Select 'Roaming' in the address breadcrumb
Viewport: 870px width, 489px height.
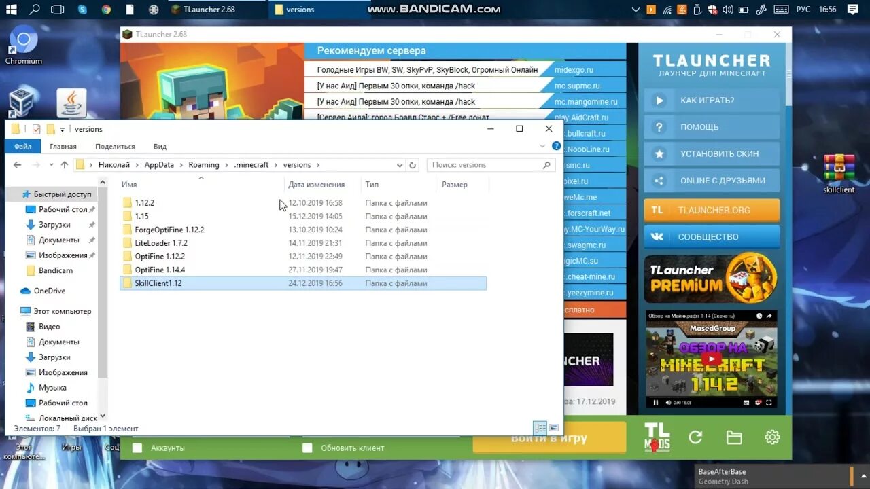click(x=204, y=165)
